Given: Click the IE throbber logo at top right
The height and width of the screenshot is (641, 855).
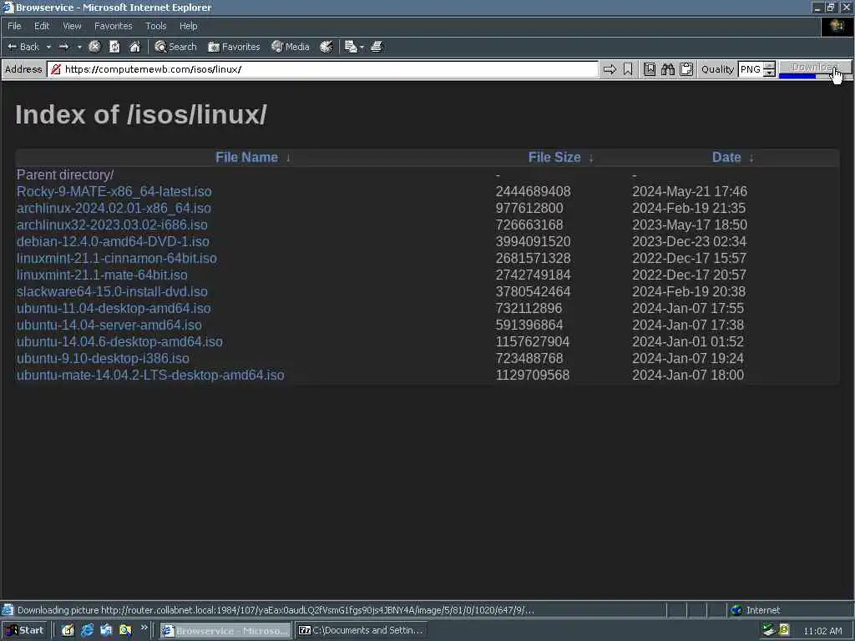Looking at the screenshot, I should 837,26.
